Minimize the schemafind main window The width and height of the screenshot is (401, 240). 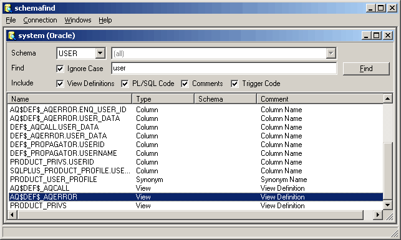coord(370,8)
